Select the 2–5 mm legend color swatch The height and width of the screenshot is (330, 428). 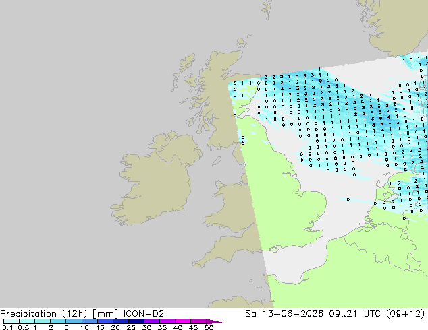click(58, 321)
